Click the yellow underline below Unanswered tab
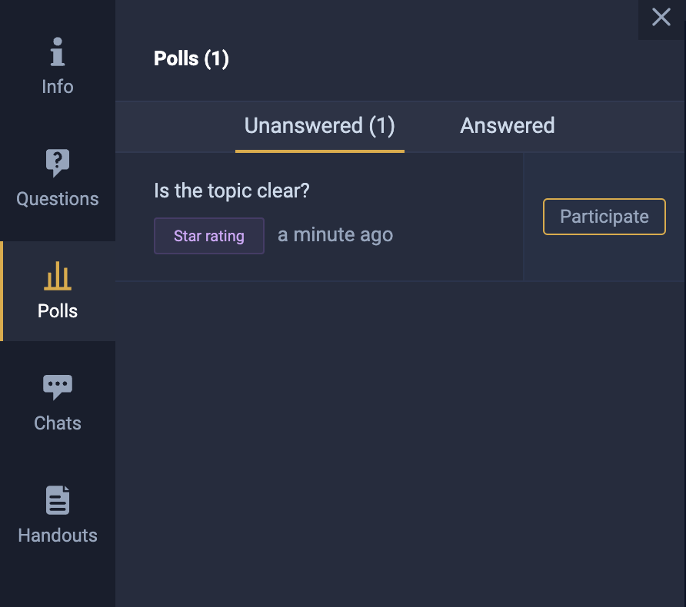This screenshot has height=607, width=686. [319, 151]
